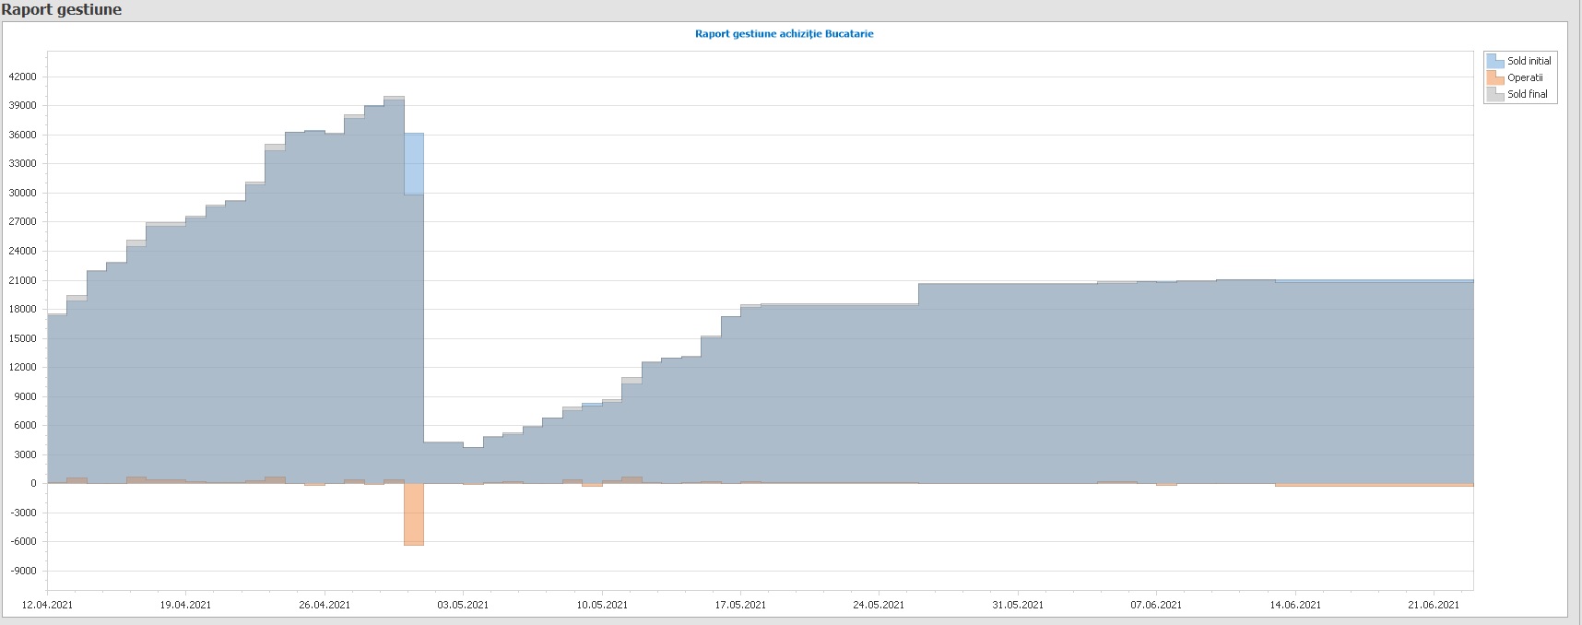The width and height of the screenshot is (1582, 625).
Task: Select the Sold initial legend label
Action: pos(1529,61)
